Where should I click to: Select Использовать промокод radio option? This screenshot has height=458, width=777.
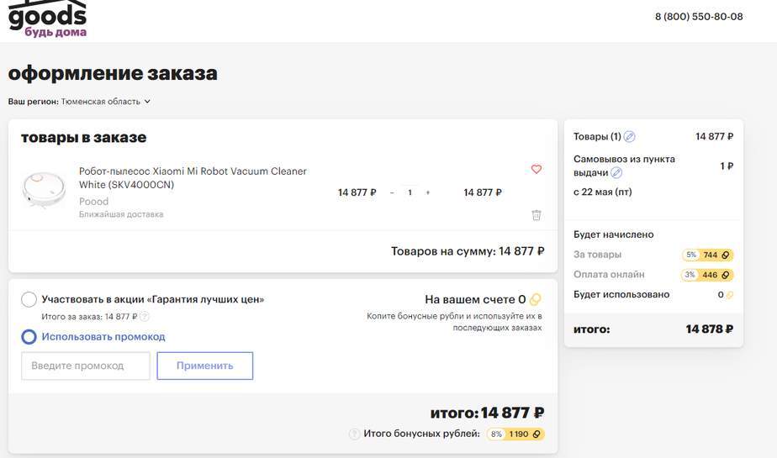point(29,337)
